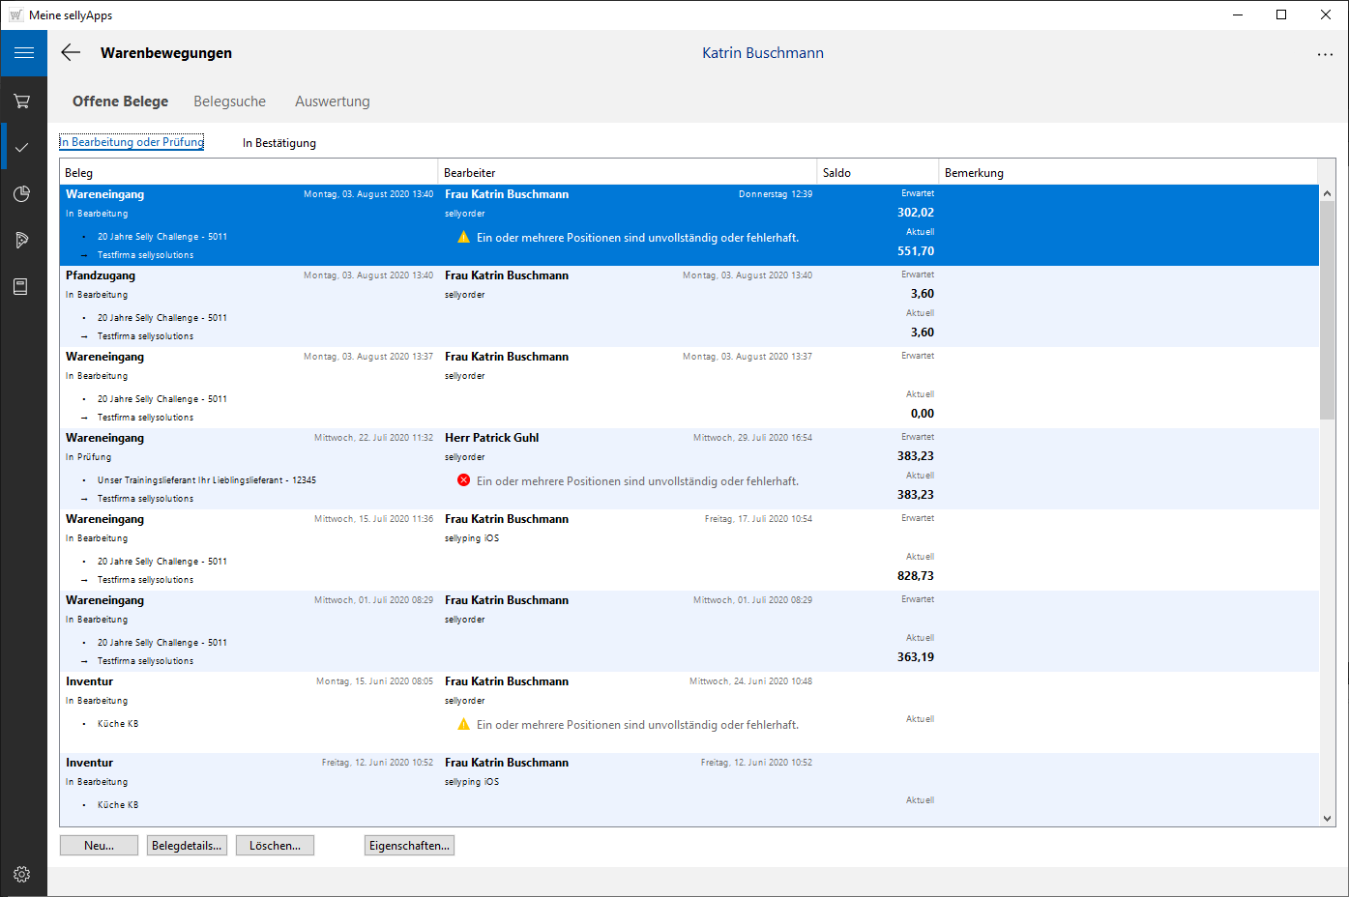Open the book catalog sidebar icon
This screenshot has height=897, width=1349.
pyautogui.click(x=20, y=286)
